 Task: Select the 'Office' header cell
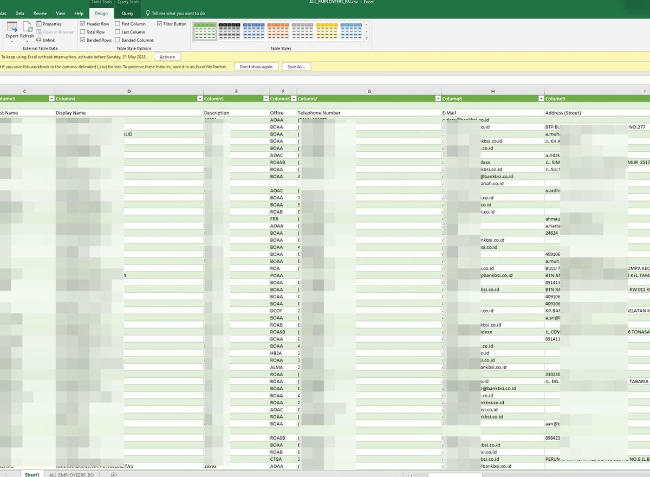[283, 113]
